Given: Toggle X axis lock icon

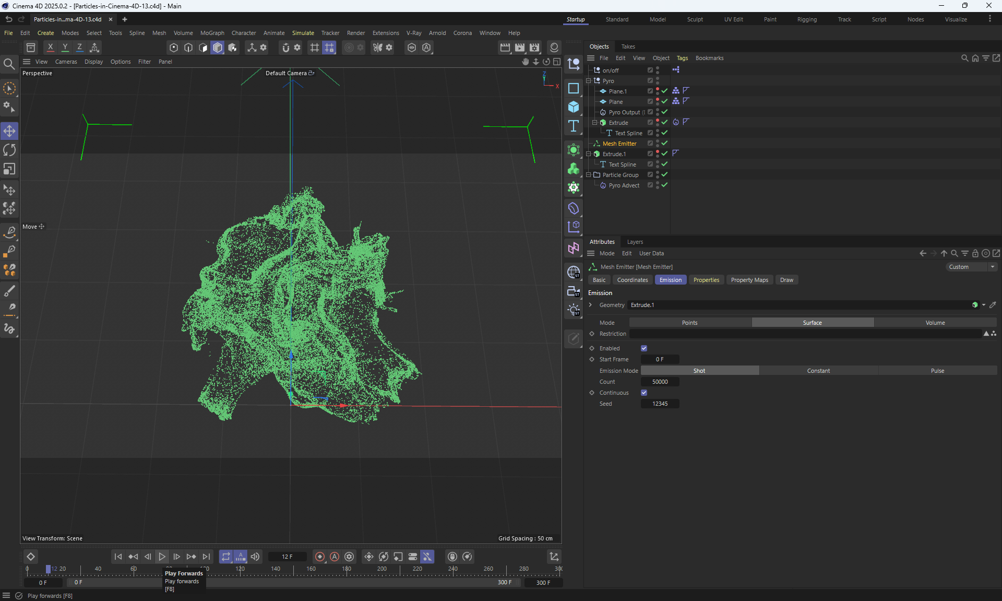Looking at the screenshot, I should tap(50, 48).
